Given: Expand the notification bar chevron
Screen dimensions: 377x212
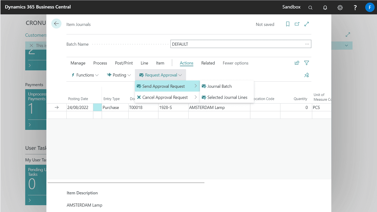Looking at the screenshot, I should pos(346,46).
